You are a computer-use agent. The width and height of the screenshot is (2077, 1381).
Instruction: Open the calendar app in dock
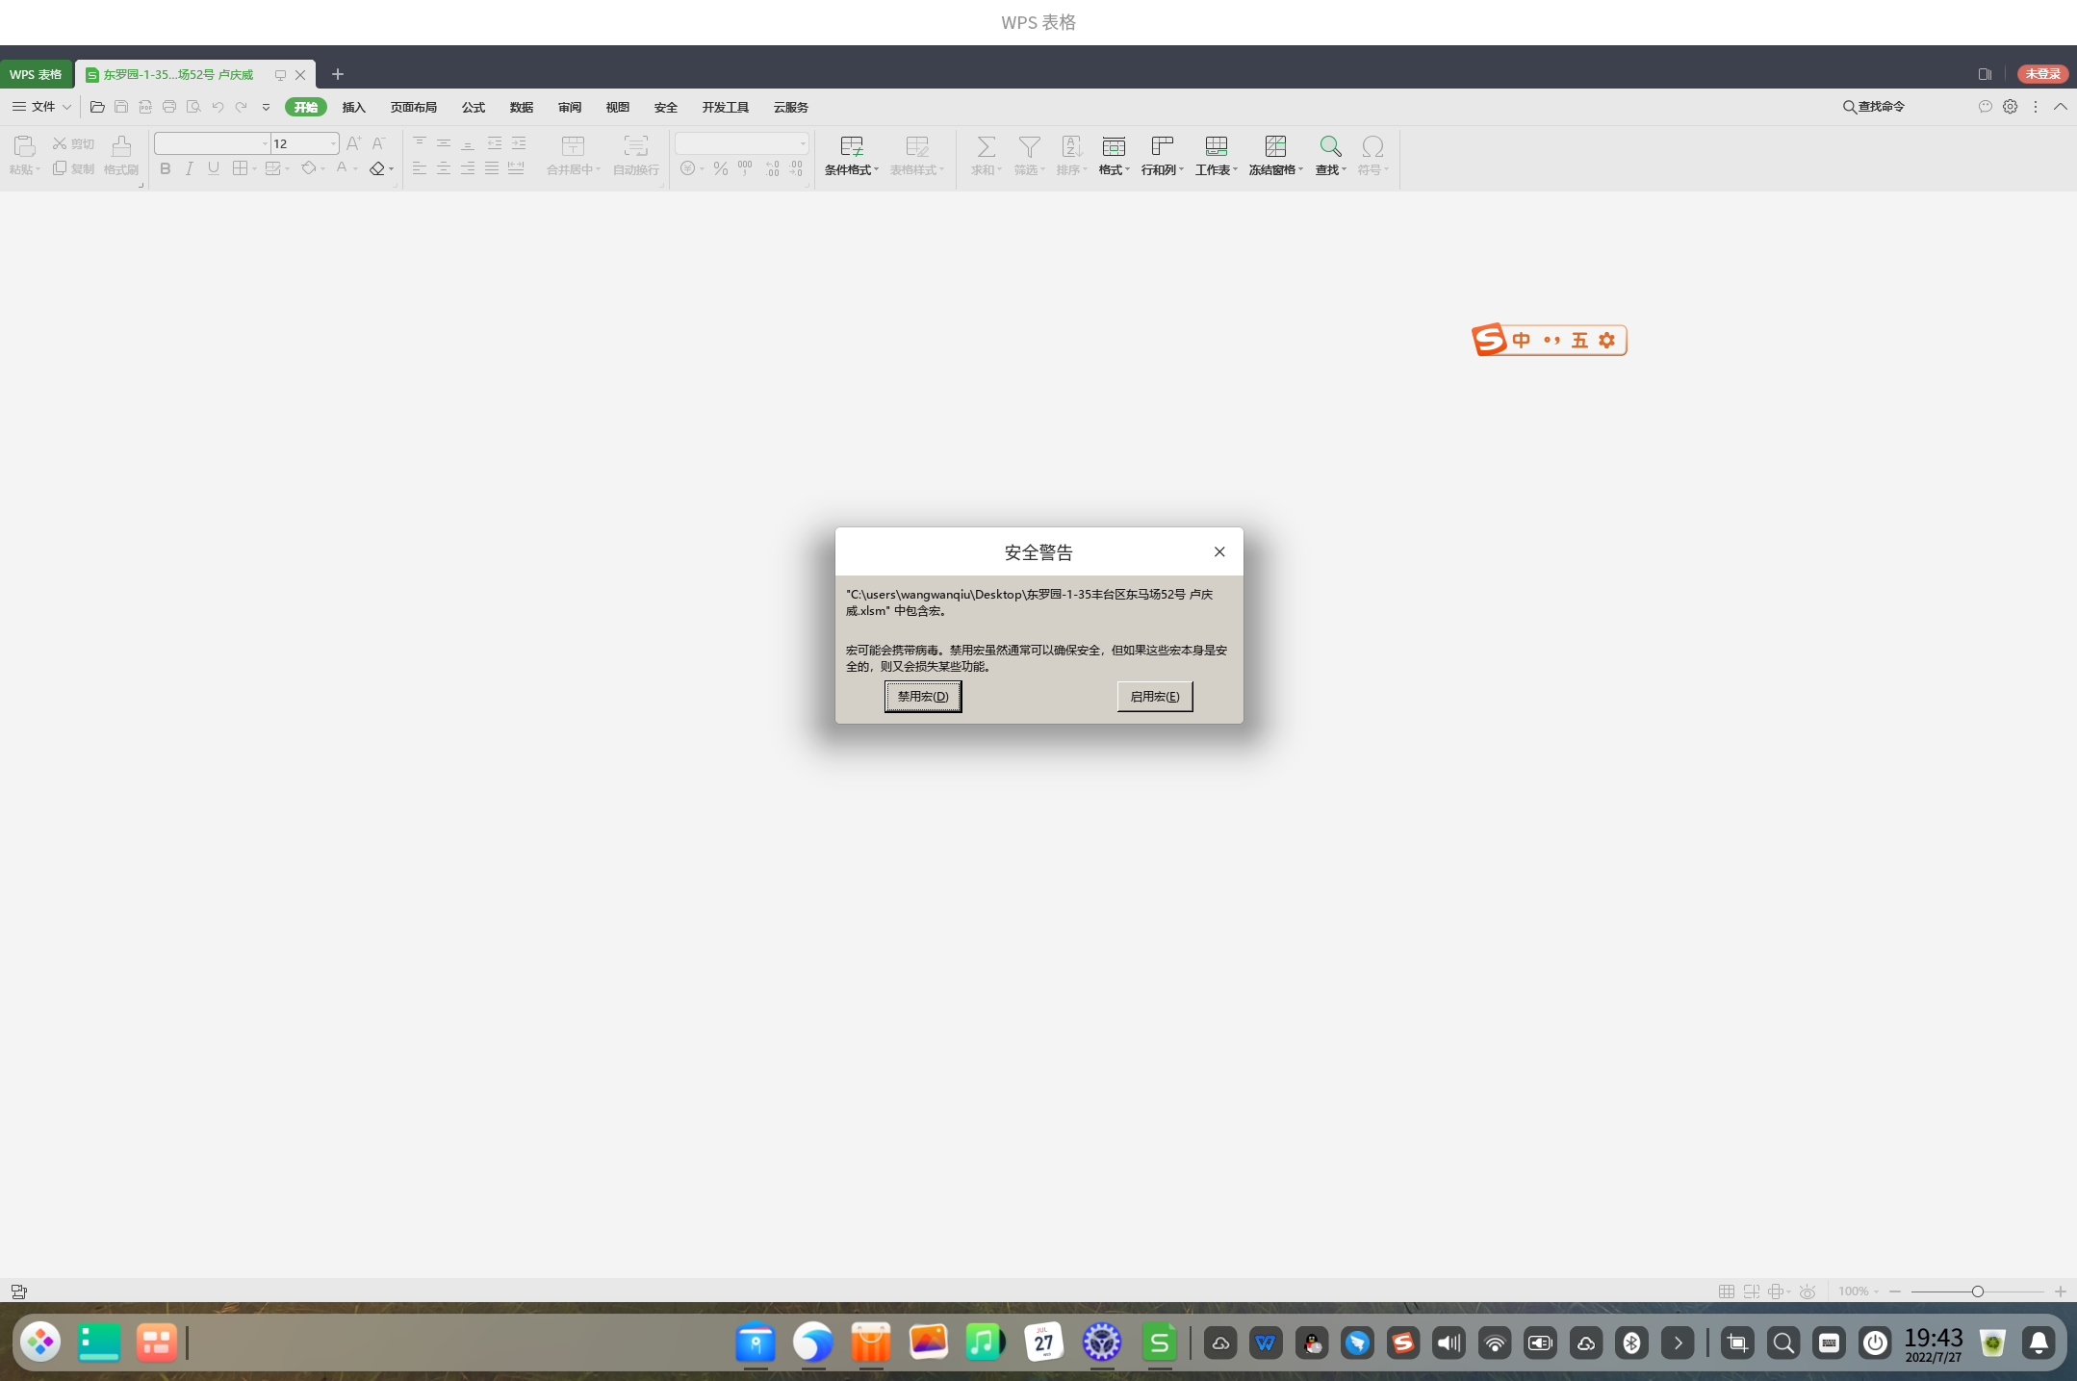click(x=1043, y=1342)
